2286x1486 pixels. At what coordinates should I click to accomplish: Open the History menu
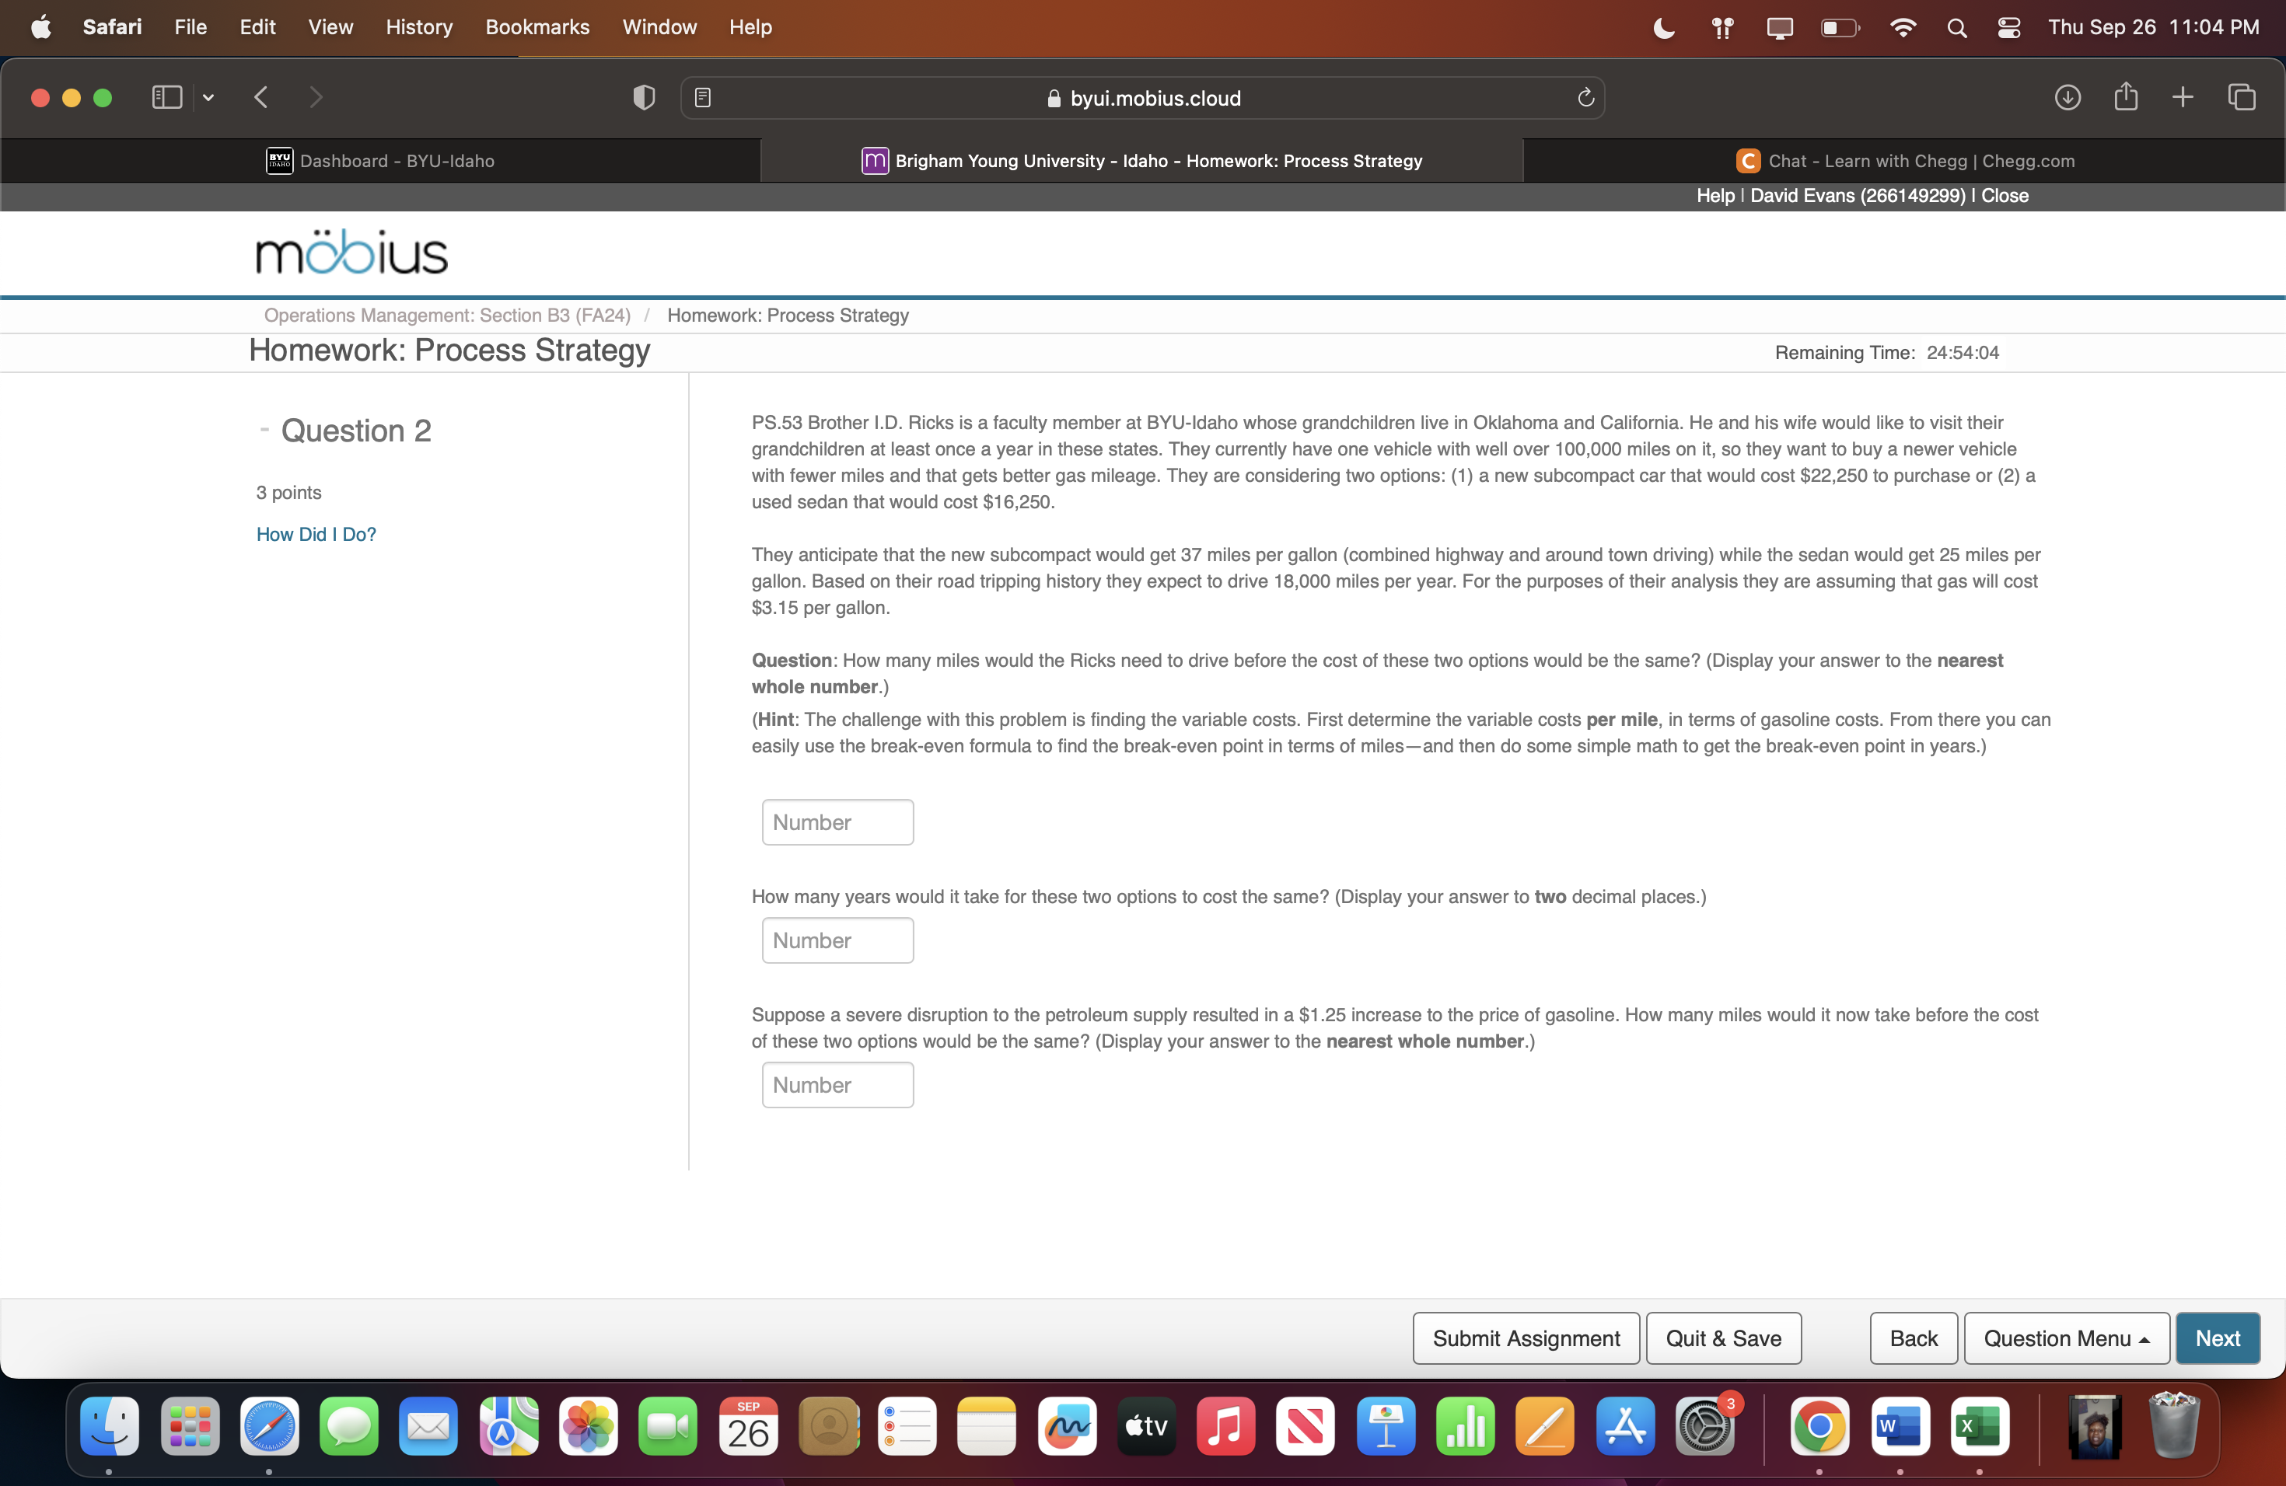pyautogui.click(x=419, y=28)
